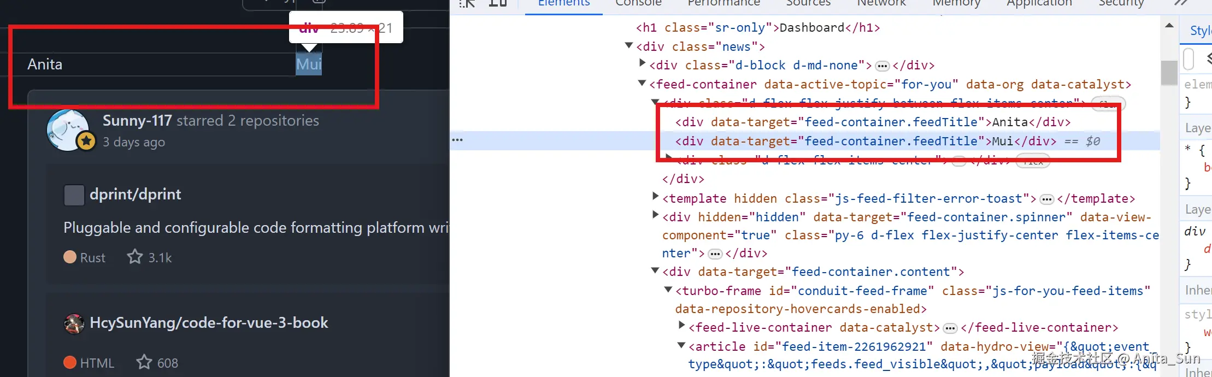
Task: Click the ellipsis badge in the d-block d-md-none div
Action: pyautogui.click(x=882, y=66)
